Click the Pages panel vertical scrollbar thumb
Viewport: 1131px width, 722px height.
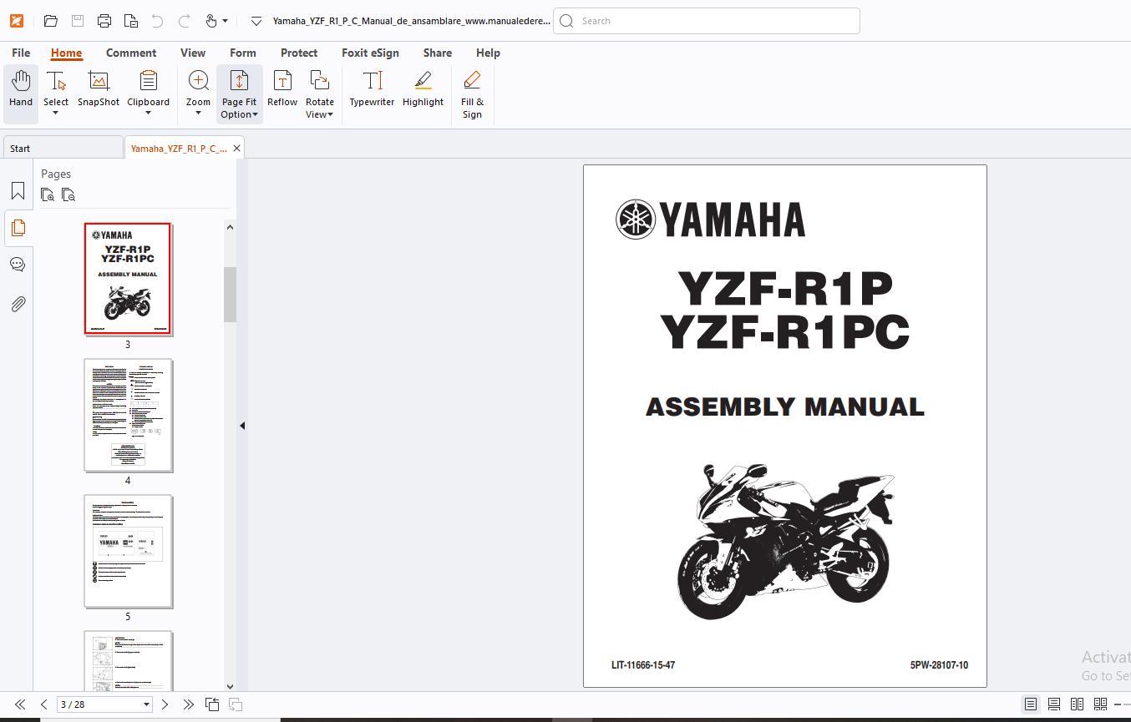[230, 294]
